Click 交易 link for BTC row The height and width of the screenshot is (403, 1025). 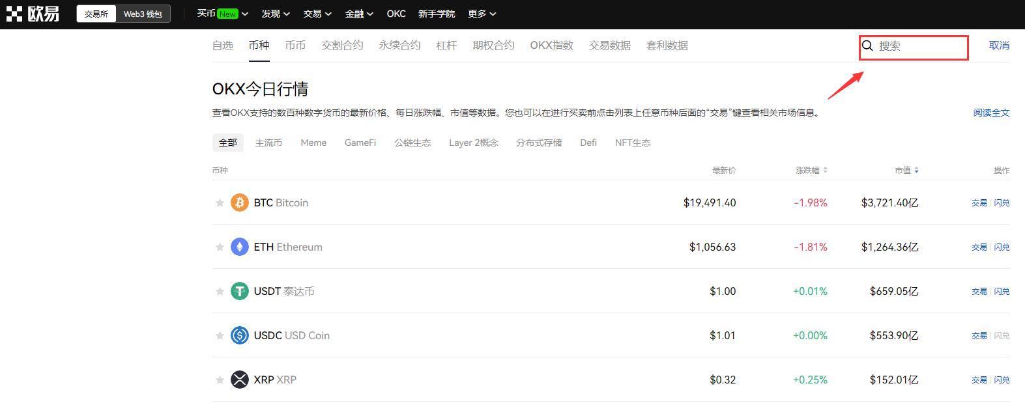pos(979,203)
